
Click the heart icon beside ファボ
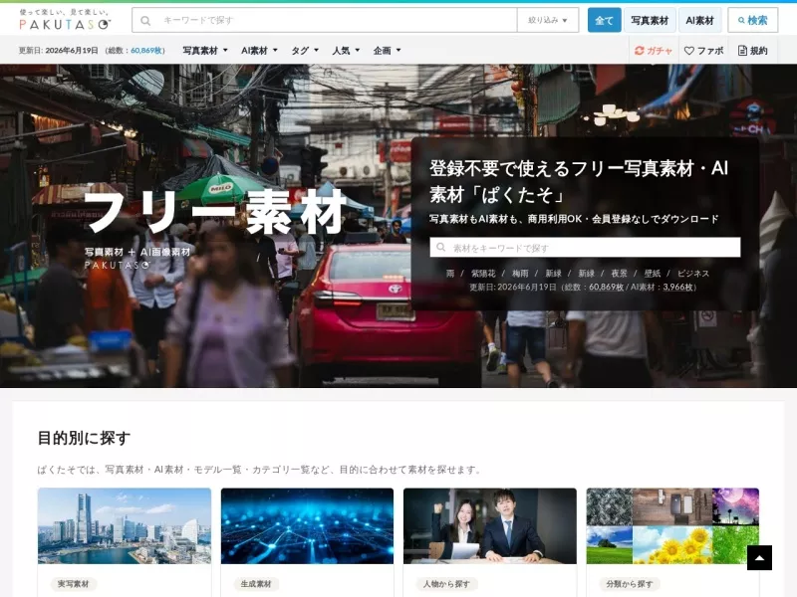pos(688,51)
